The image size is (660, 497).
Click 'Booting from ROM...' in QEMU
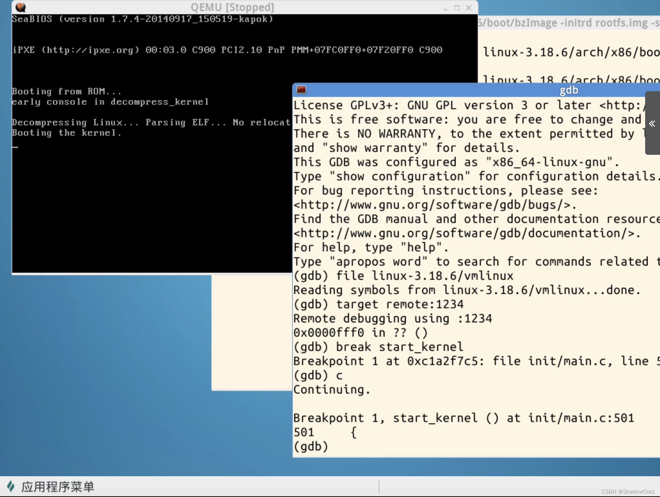(66, 91)
